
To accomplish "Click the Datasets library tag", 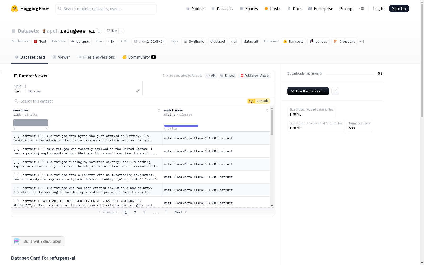I will [x=293, y=41].
